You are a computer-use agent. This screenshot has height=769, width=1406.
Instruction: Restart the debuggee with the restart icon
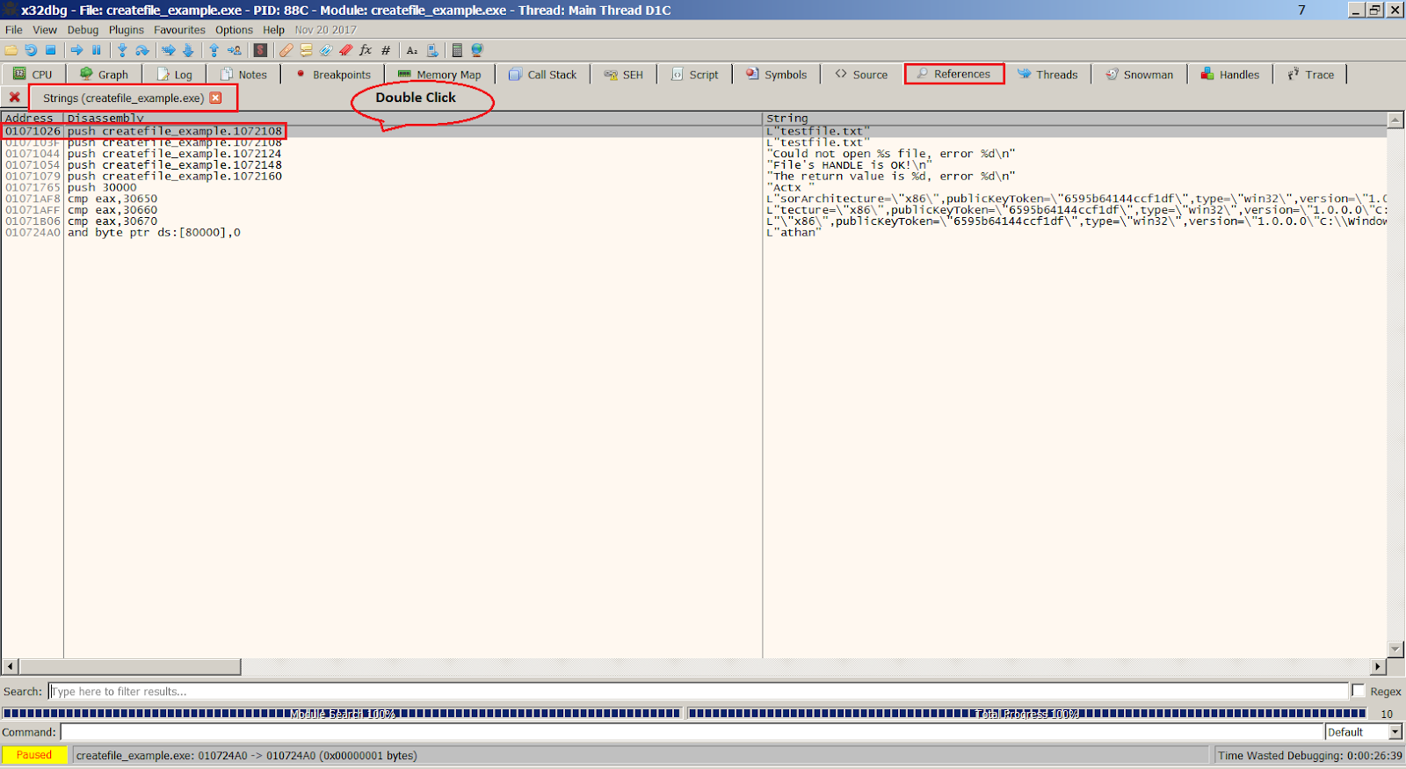point(31,50)
